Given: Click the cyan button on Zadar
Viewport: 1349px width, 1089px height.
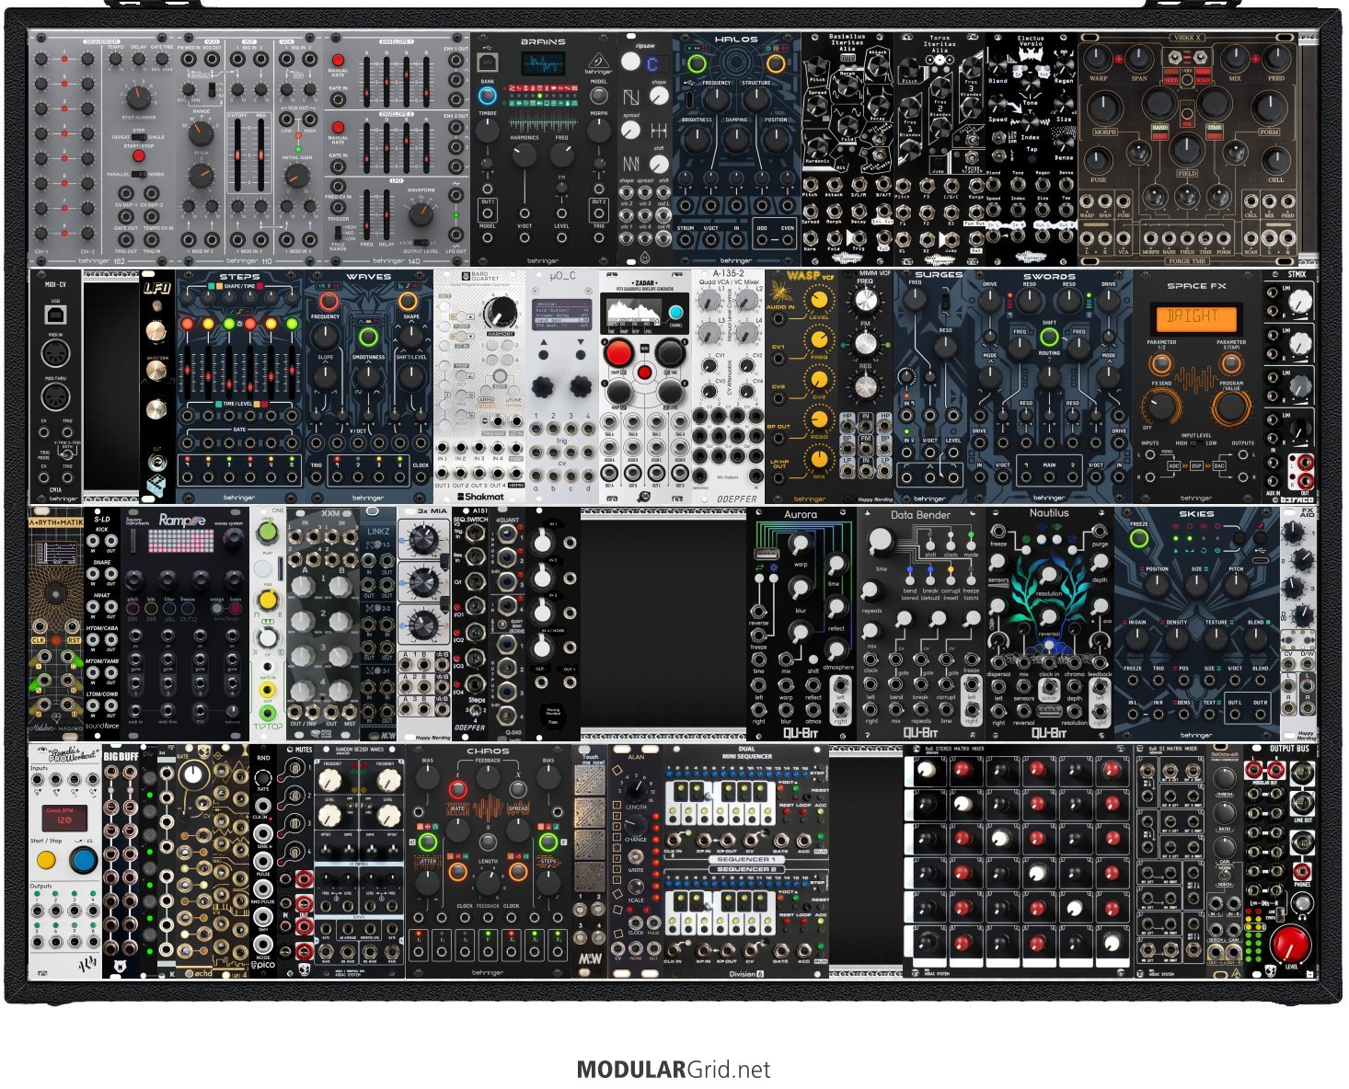Looking at the screenshot, I should click(x=676, y=312).
